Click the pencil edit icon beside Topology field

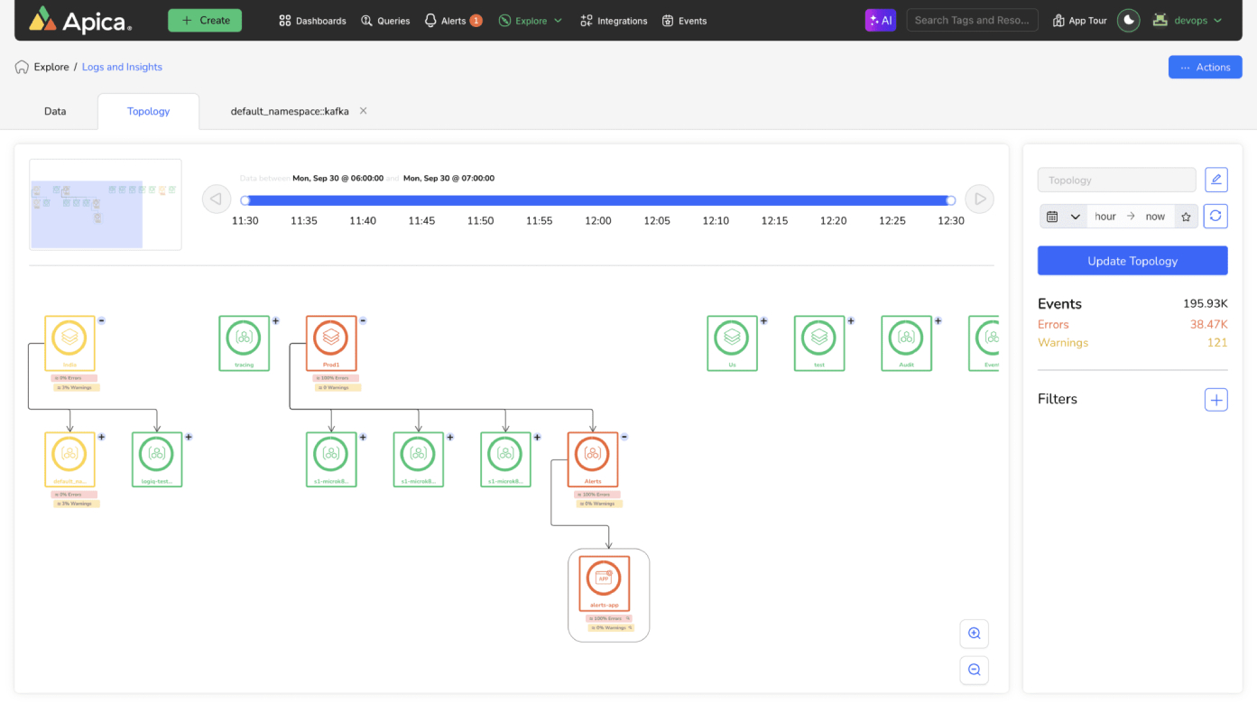point(1215,180)
